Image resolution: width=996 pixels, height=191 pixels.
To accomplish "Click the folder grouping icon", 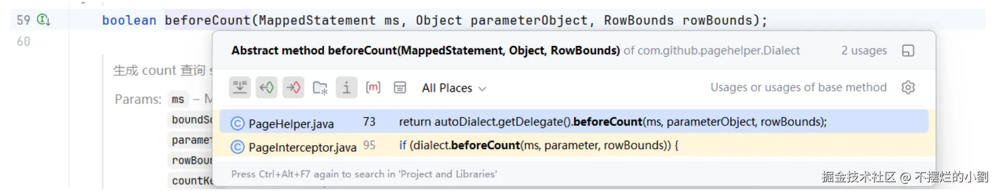I will point(320,88).
